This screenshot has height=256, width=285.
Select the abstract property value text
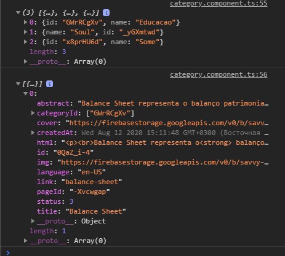[x=173, y=103]
